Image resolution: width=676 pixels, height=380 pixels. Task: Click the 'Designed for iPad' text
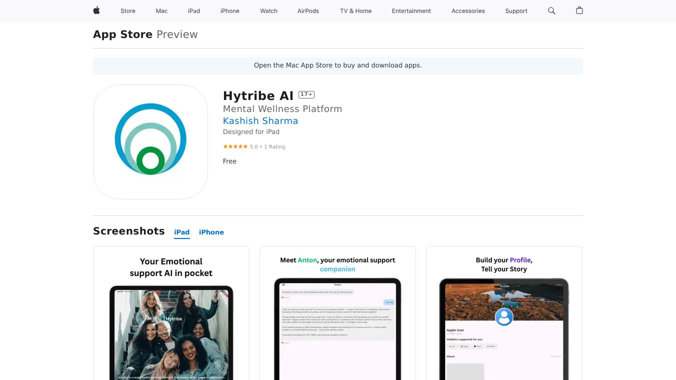coord(251,132)
